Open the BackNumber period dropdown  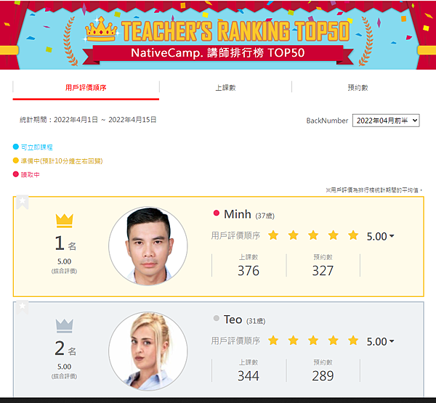[386, 121]
